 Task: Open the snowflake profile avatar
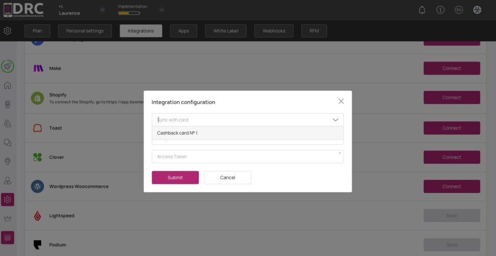point(477,10)
